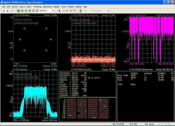Click the 'Center: 1 GHz' label
The width and height of the screenshot is (175, 126).
(x=19, y=118)
